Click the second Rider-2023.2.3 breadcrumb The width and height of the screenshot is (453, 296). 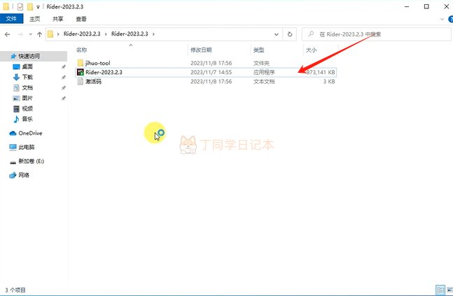130,34
